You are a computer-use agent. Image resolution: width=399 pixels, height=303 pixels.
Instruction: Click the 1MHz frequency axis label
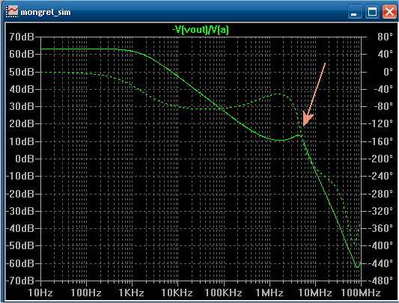(x=269, y=293)
